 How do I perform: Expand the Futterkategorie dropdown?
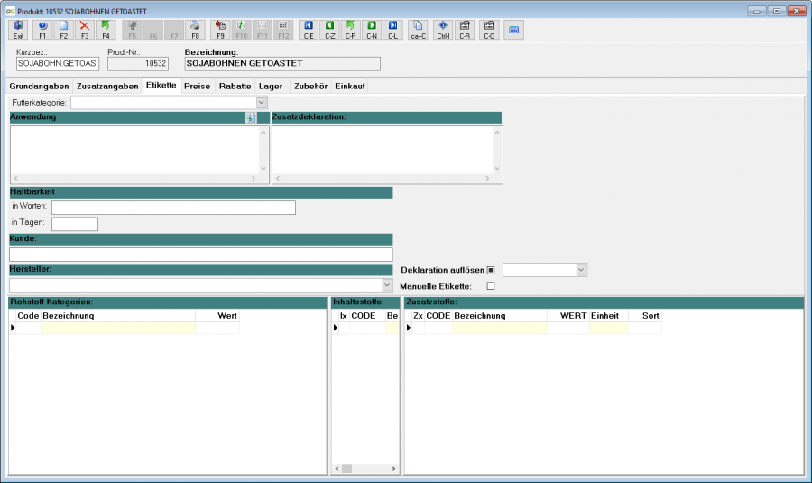coord(262,103)
